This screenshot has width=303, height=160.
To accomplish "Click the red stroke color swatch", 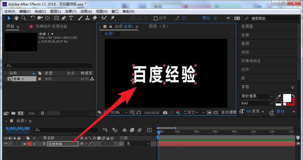I will (292, 103).
